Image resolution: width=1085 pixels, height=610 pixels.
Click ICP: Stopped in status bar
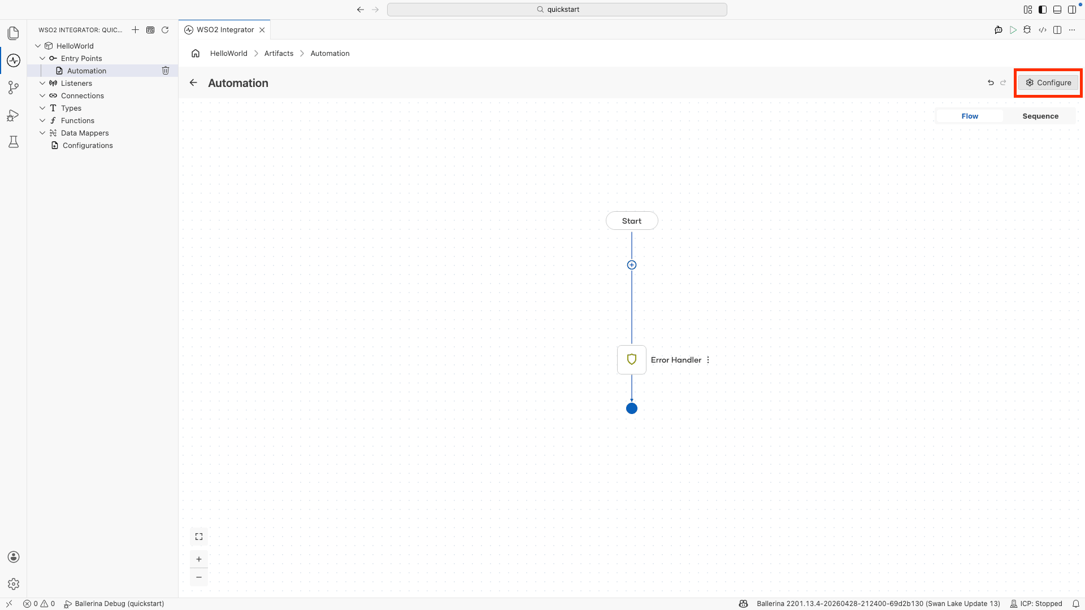1036,604
